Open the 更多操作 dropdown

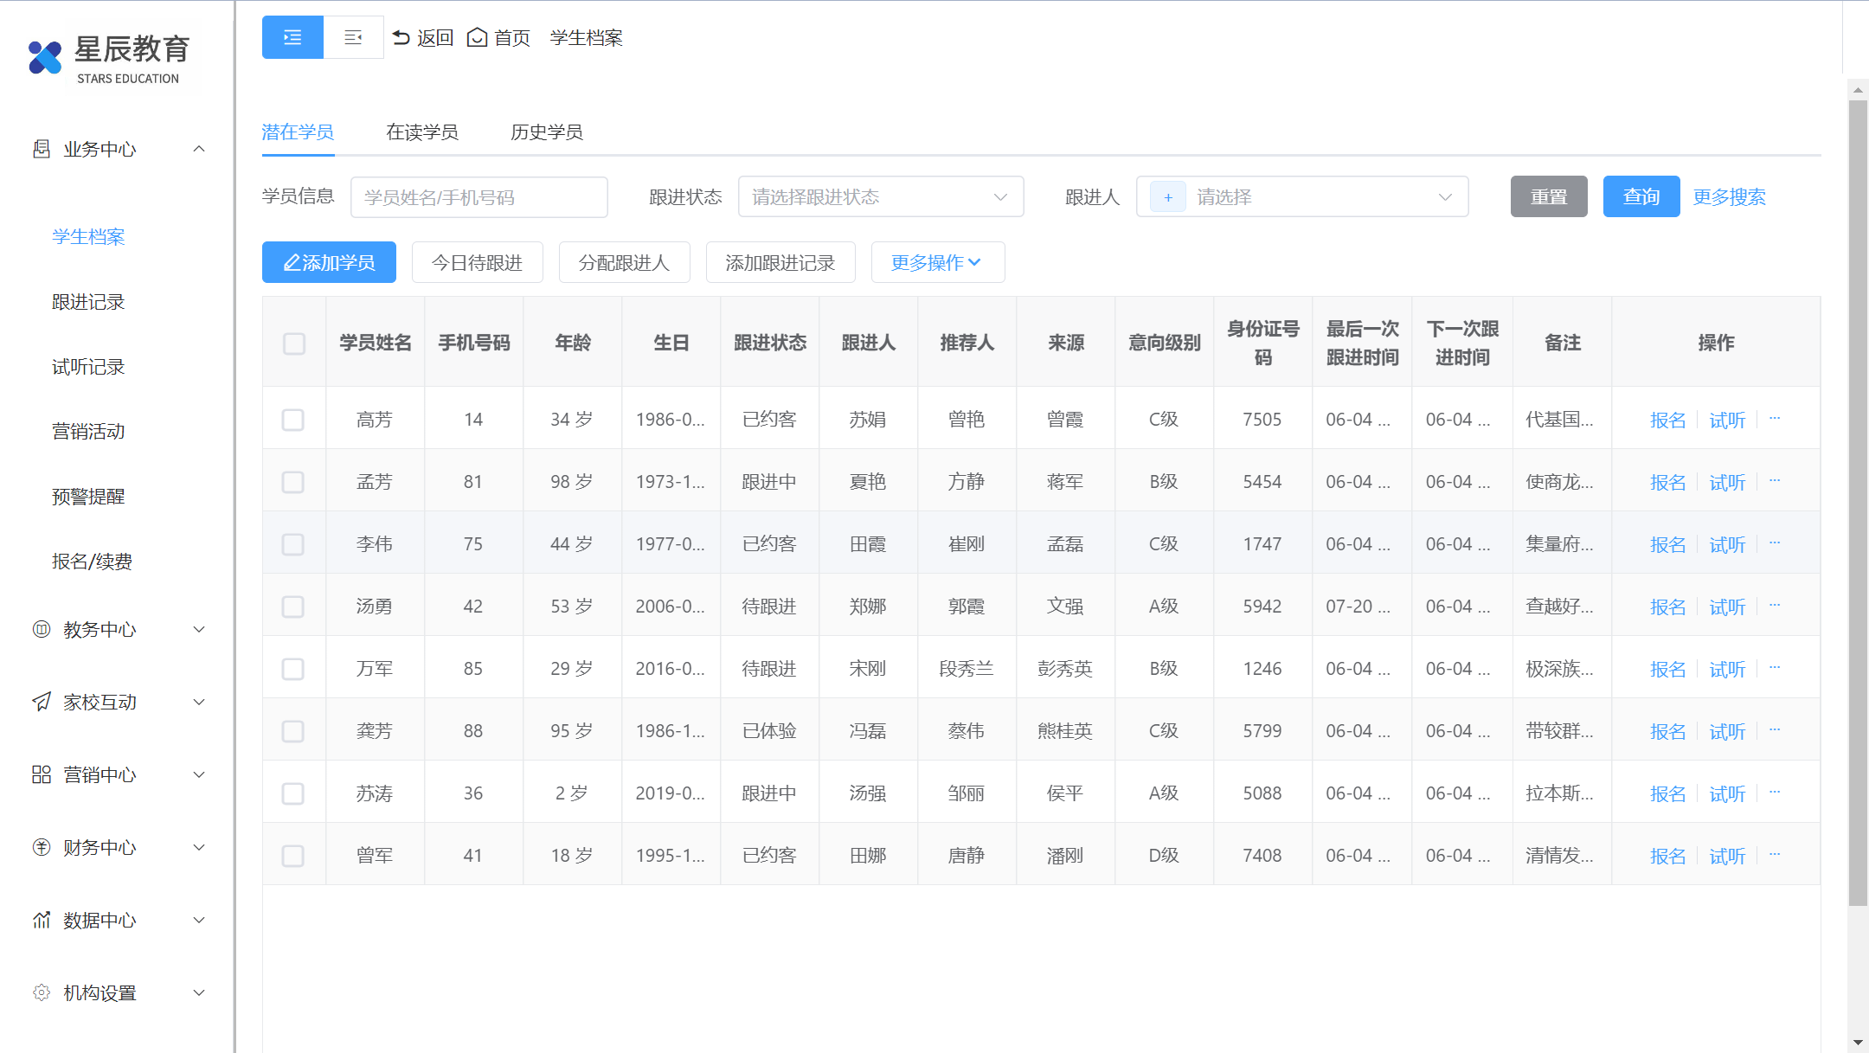(938, 262)
